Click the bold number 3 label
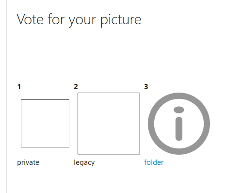Image resolution: width=225 pixels, height=193 pixels. point(146,87)
